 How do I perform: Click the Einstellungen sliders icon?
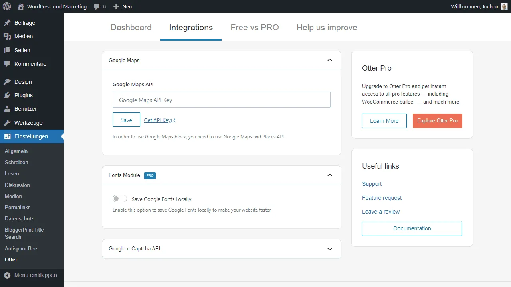coord(7,136)
